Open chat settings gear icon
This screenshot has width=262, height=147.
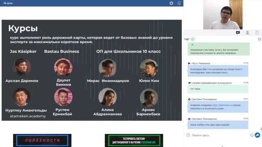point(259,39)
